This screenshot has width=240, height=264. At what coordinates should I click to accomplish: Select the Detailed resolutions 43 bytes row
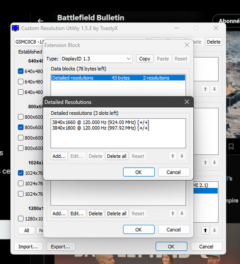point(118,78)
